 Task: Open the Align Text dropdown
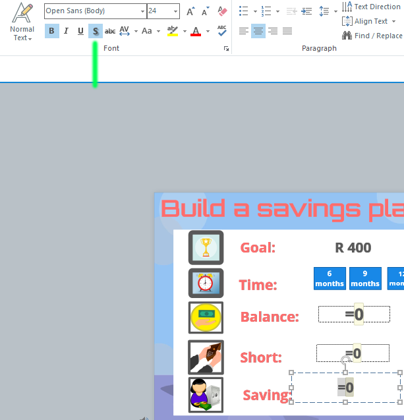[x=369, y=21]
